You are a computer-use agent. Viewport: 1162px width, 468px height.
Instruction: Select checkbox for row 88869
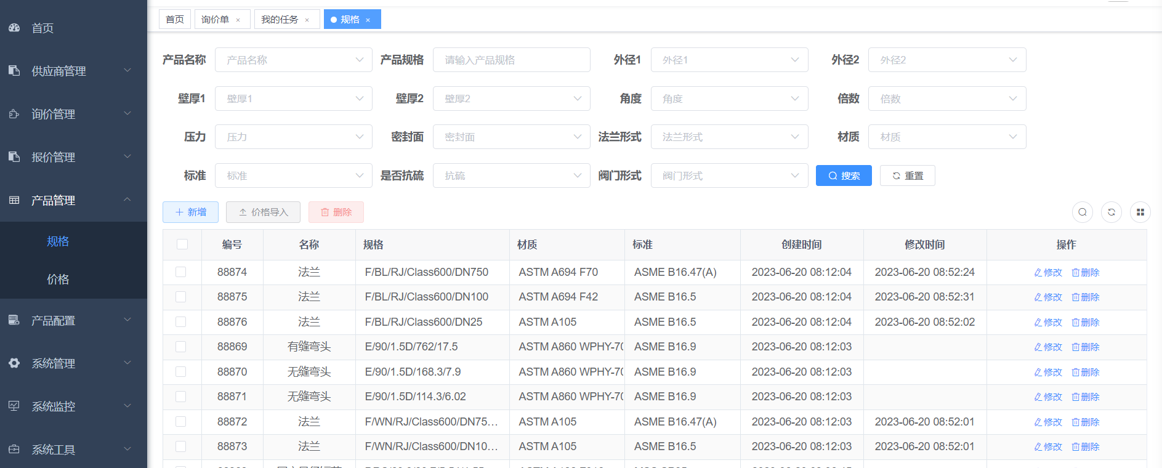pyautogui.click(x=181, y=347)
